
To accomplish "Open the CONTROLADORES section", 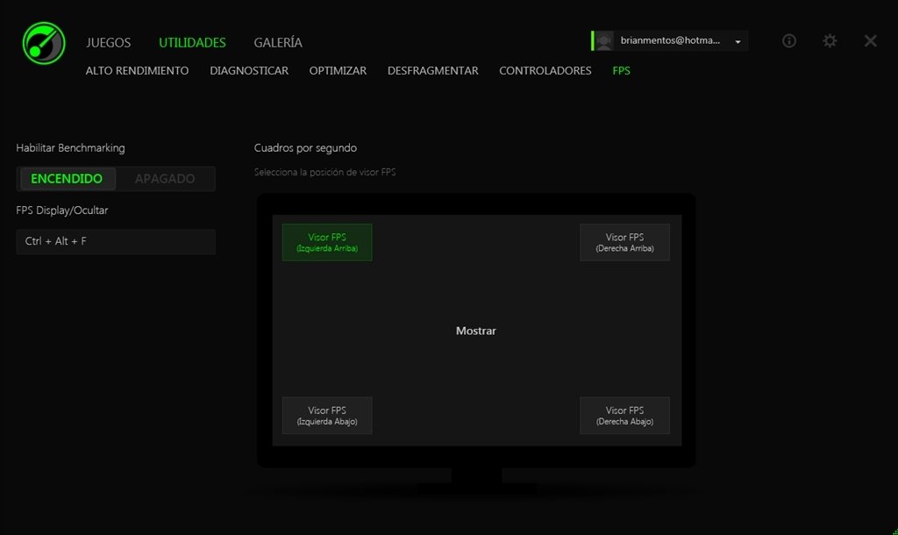I will pyautogui.click(x=545, y=70).
